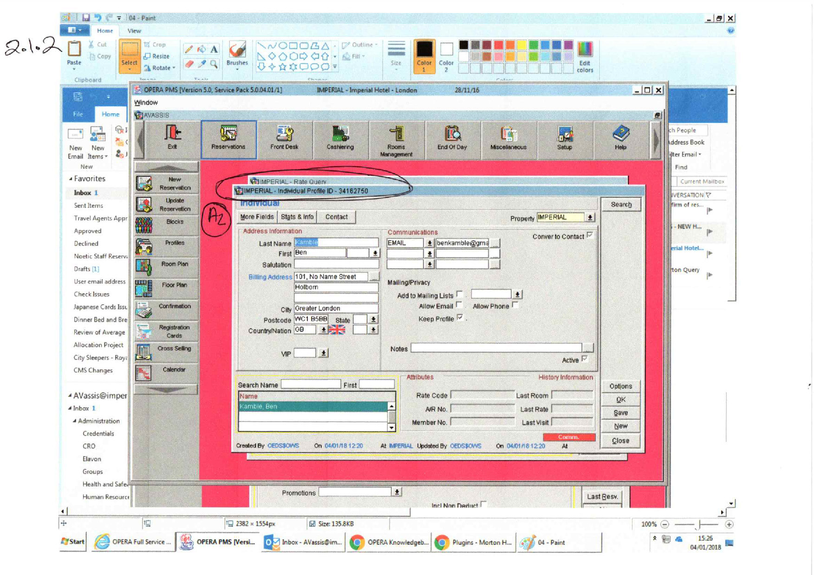Open the Miscellaneous module
Viewport: 814px width, 575px height.
click(508, 139)
